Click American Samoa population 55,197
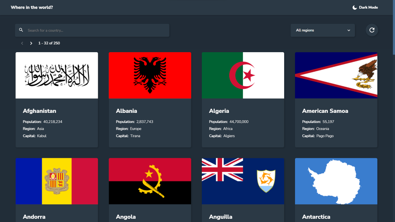Image resolution: width=395 pixels, height=222 pixels. coord(328,122)
